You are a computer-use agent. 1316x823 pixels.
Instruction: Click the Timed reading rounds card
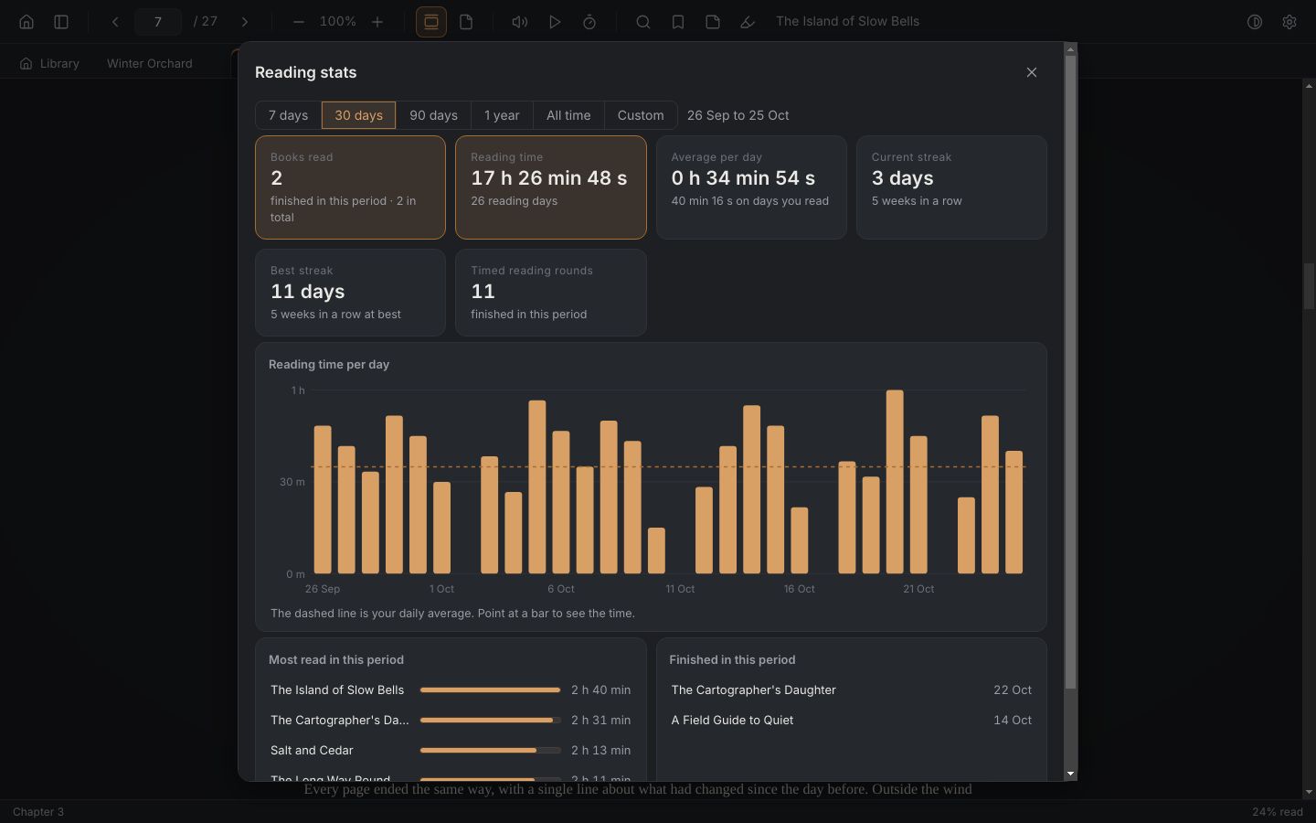pos(551,293)
